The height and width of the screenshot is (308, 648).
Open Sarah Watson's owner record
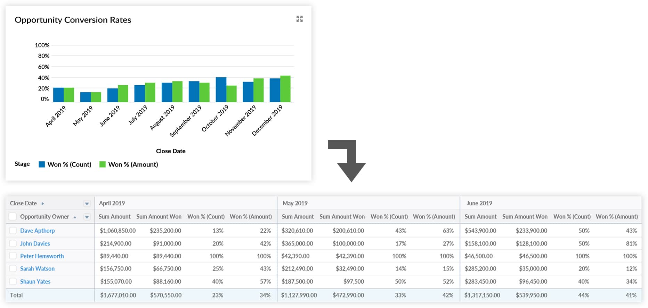click(37, 269)
